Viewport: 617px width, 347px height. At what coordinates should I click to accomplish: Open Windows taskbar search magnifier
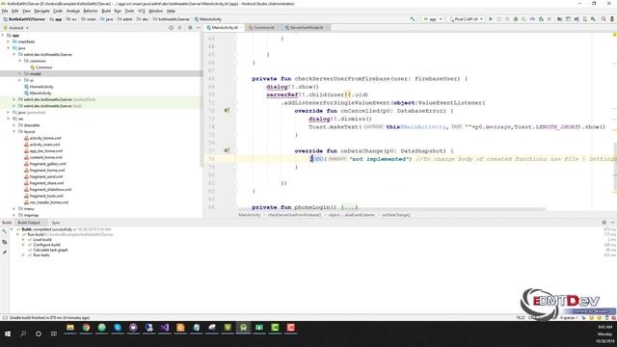pos(23,334)
